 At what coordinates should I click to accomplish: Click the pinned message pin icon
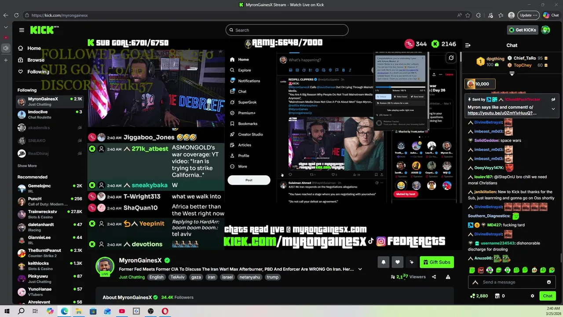pos(470,100)
